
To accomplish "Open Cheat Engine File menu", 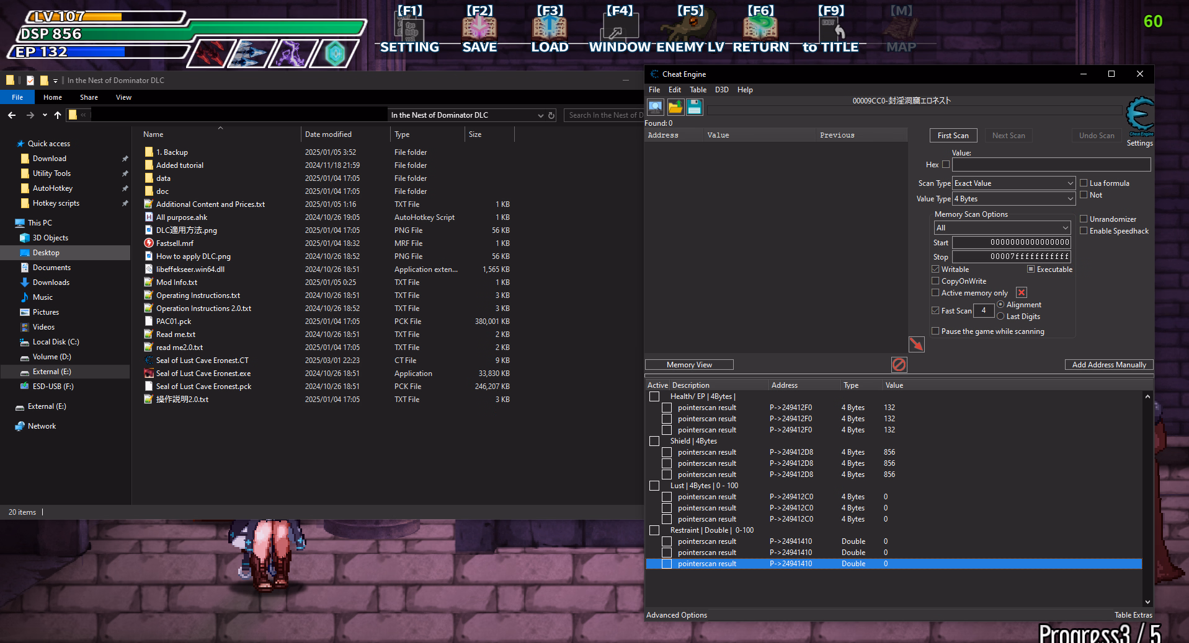I will pyautogui.click(x=654, y=90).
